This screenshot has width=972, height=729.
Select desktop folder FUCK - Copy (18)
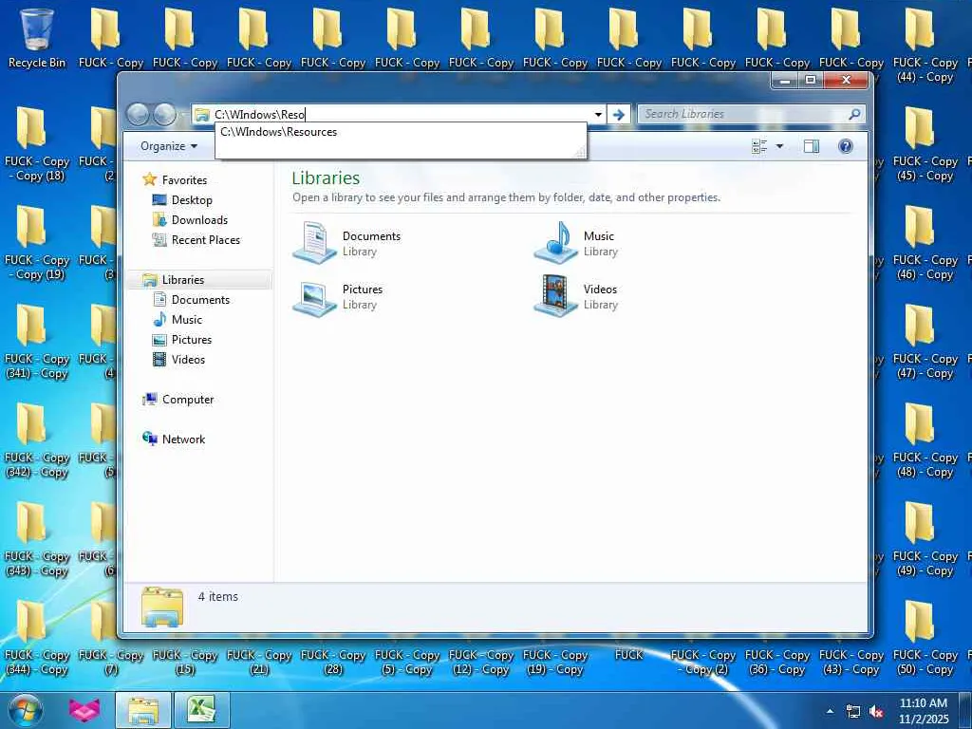click(x=37, y=144)
